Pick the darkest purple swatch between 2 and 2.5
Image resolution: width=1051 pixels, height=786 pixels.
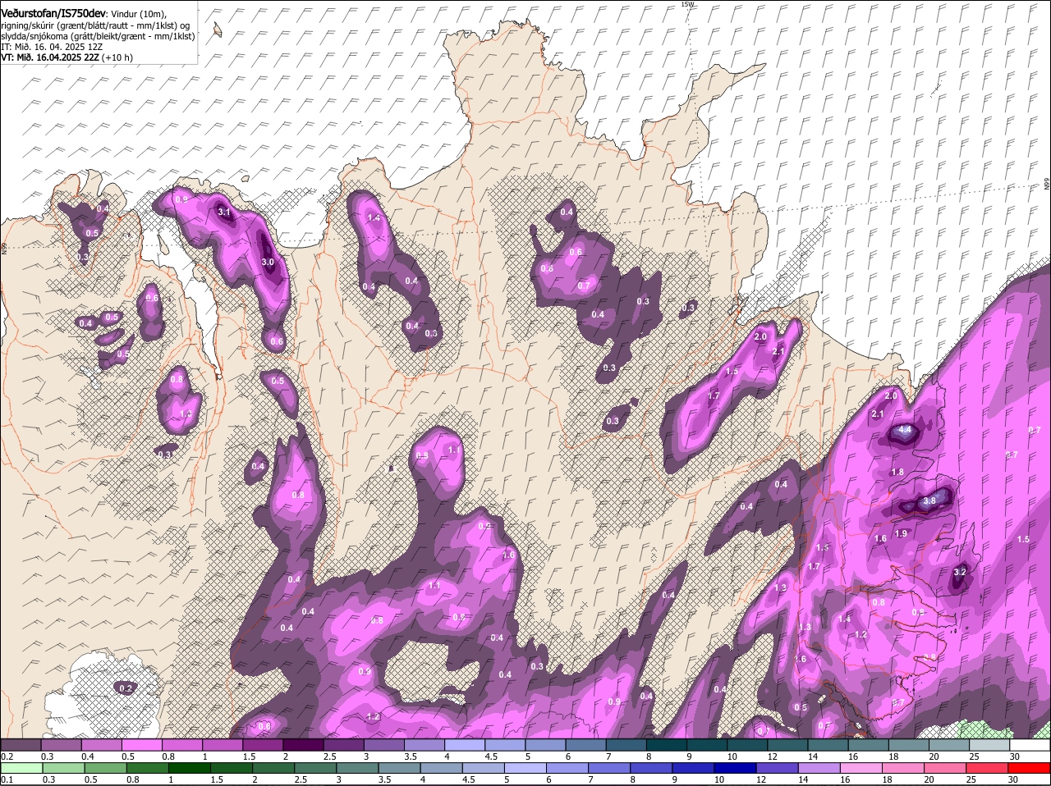[x=302, y=745]
